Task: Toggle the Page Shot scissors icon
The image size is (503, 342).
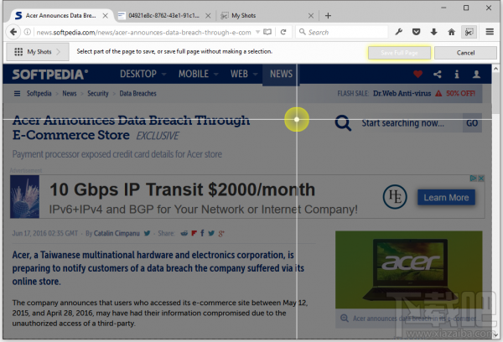Action: [x=469, y=32]
